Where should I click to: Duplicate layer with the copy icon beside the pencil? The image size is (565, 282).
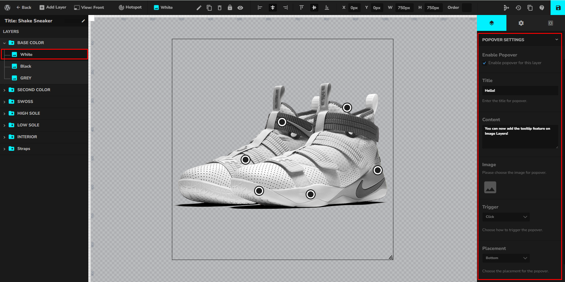[209, 8]
